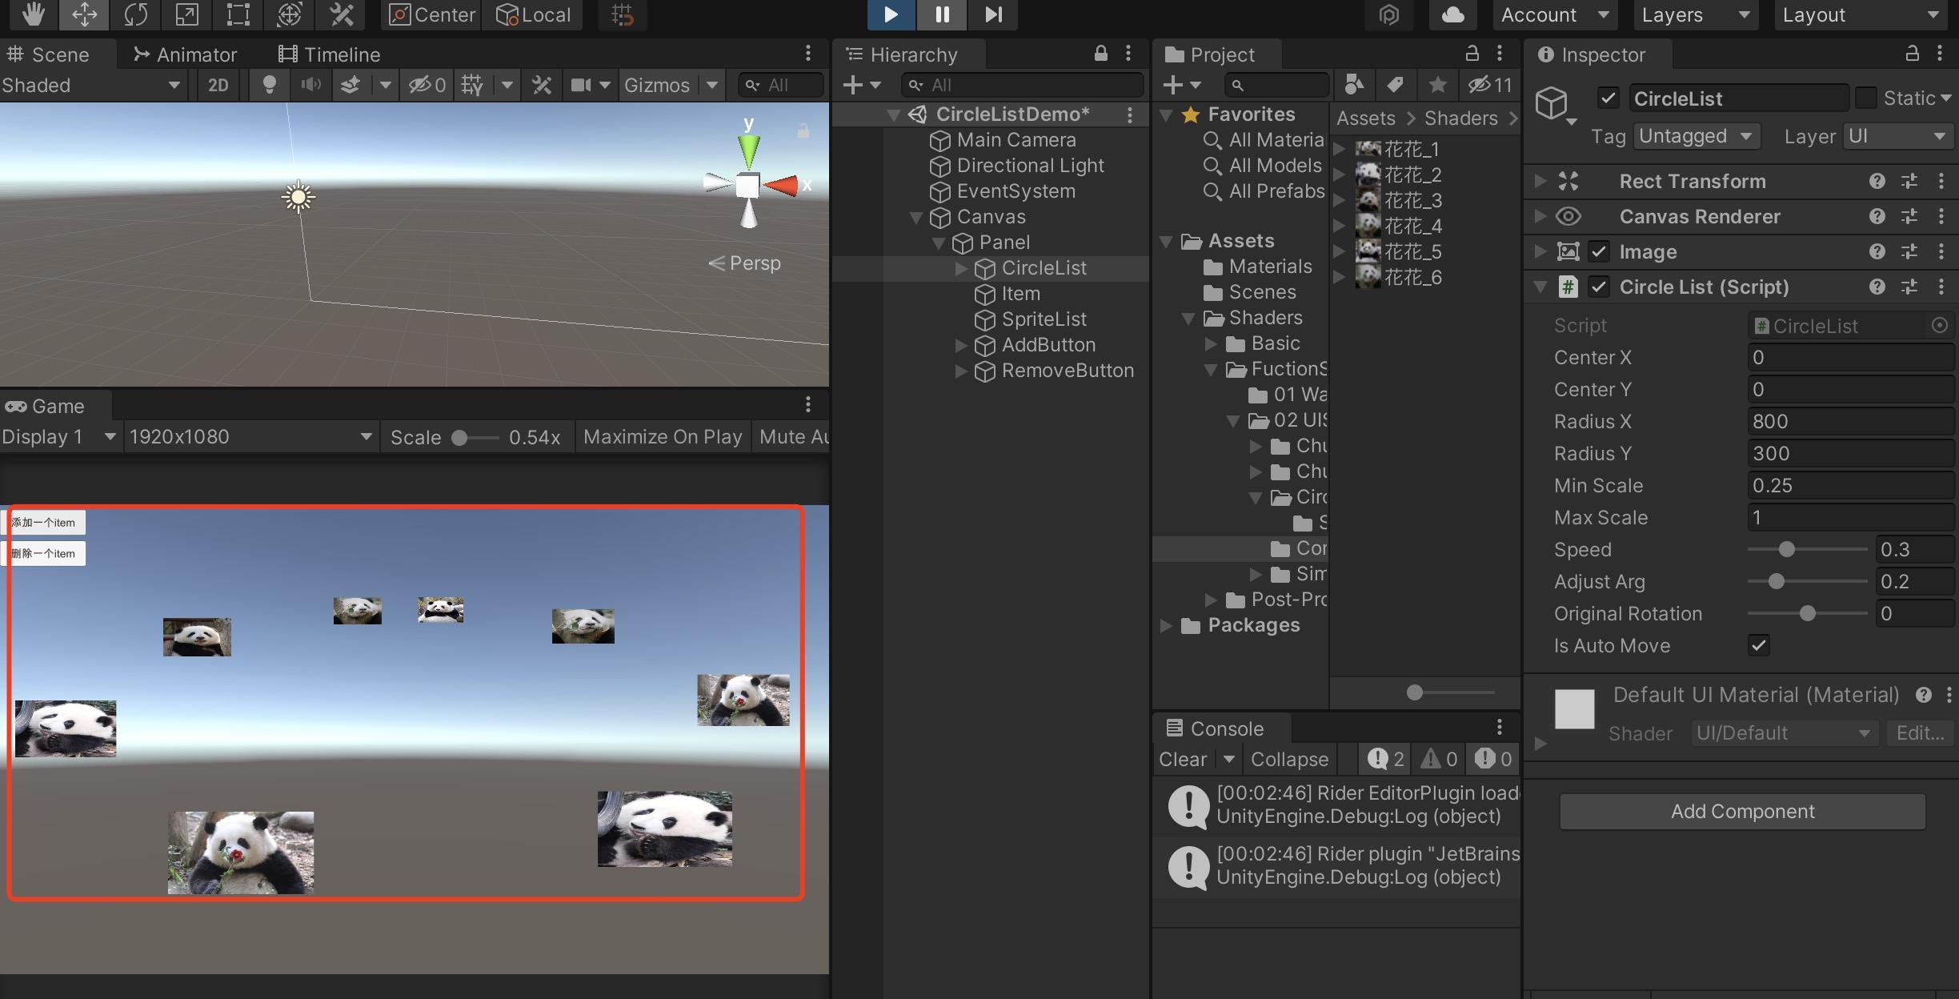Switch to the Timeline tab
Viewport: 1959px width, 999px height.
click(329, 54)
